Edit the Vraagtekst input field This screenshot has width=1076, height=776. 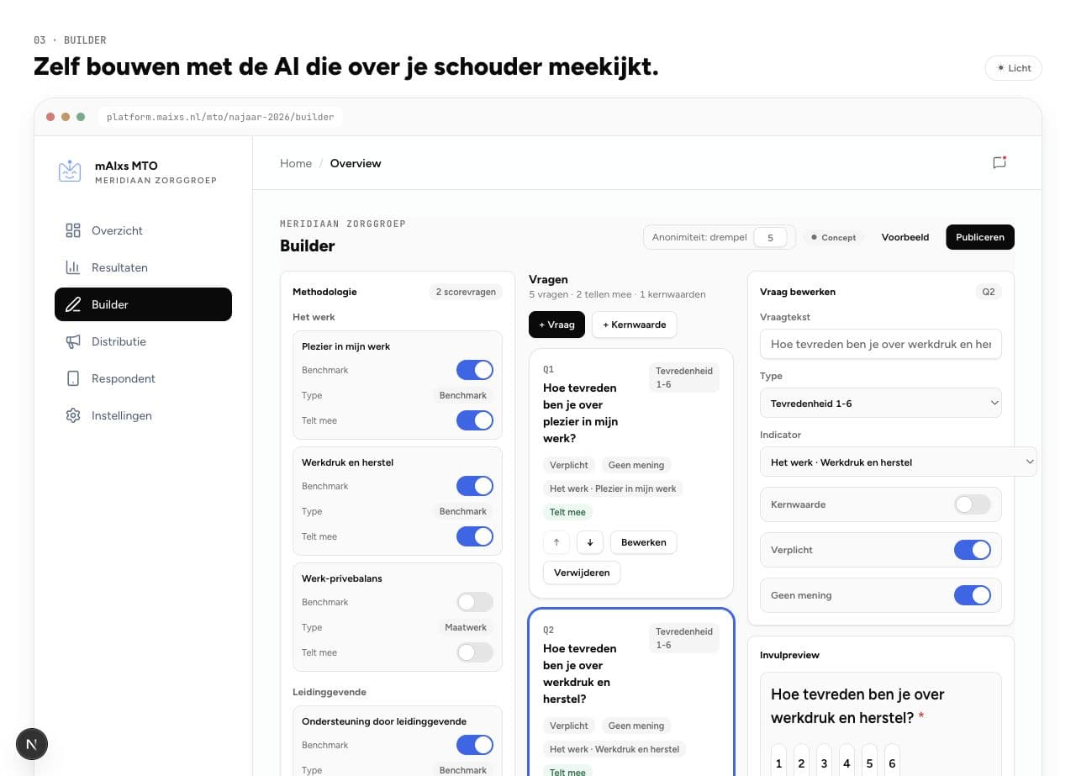click(x=880, y=344)
